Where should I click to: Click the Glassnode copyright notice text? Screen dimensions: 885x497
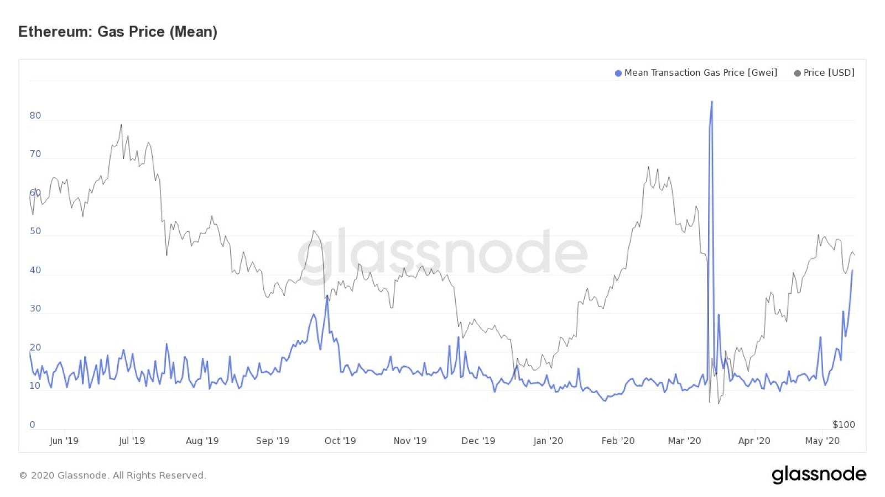pyautogui.click(x=113, y=475)
